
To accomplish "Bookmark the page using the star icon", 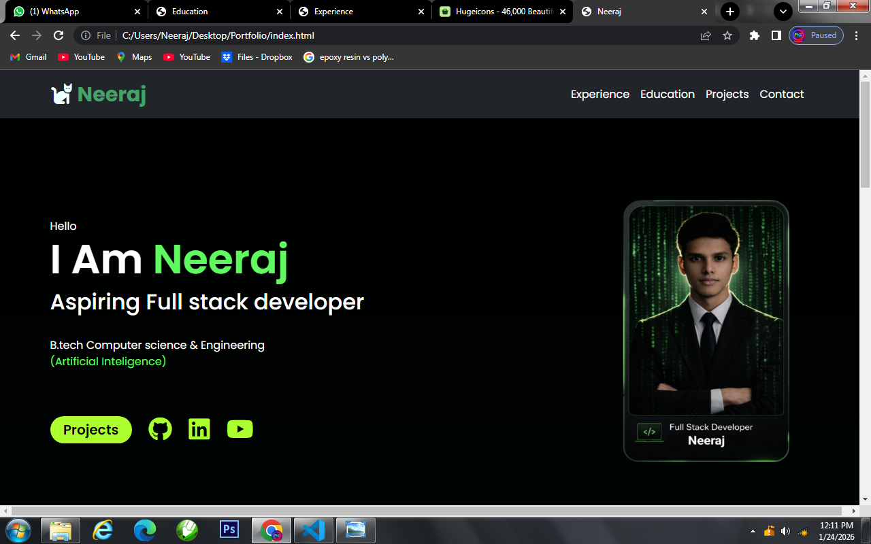I will coord(727,35).
